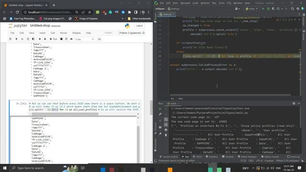Run 'main' with green play icon in PyCharm toolbar
Screen dimensions: 306x172
pyautogui.click(x=263, y=9)
